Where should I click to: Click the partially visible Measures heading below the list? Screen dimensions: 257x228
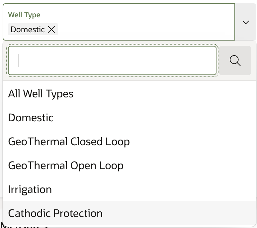pos(24,226)
